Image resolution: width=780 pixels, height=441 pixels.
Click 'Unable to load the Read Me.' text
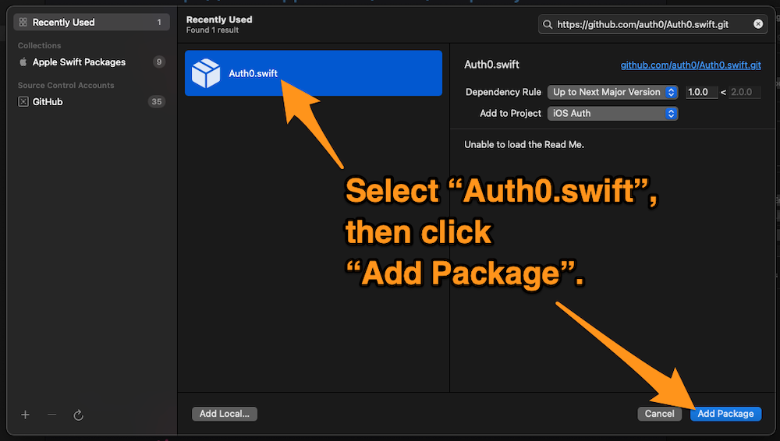pos(524,145)
